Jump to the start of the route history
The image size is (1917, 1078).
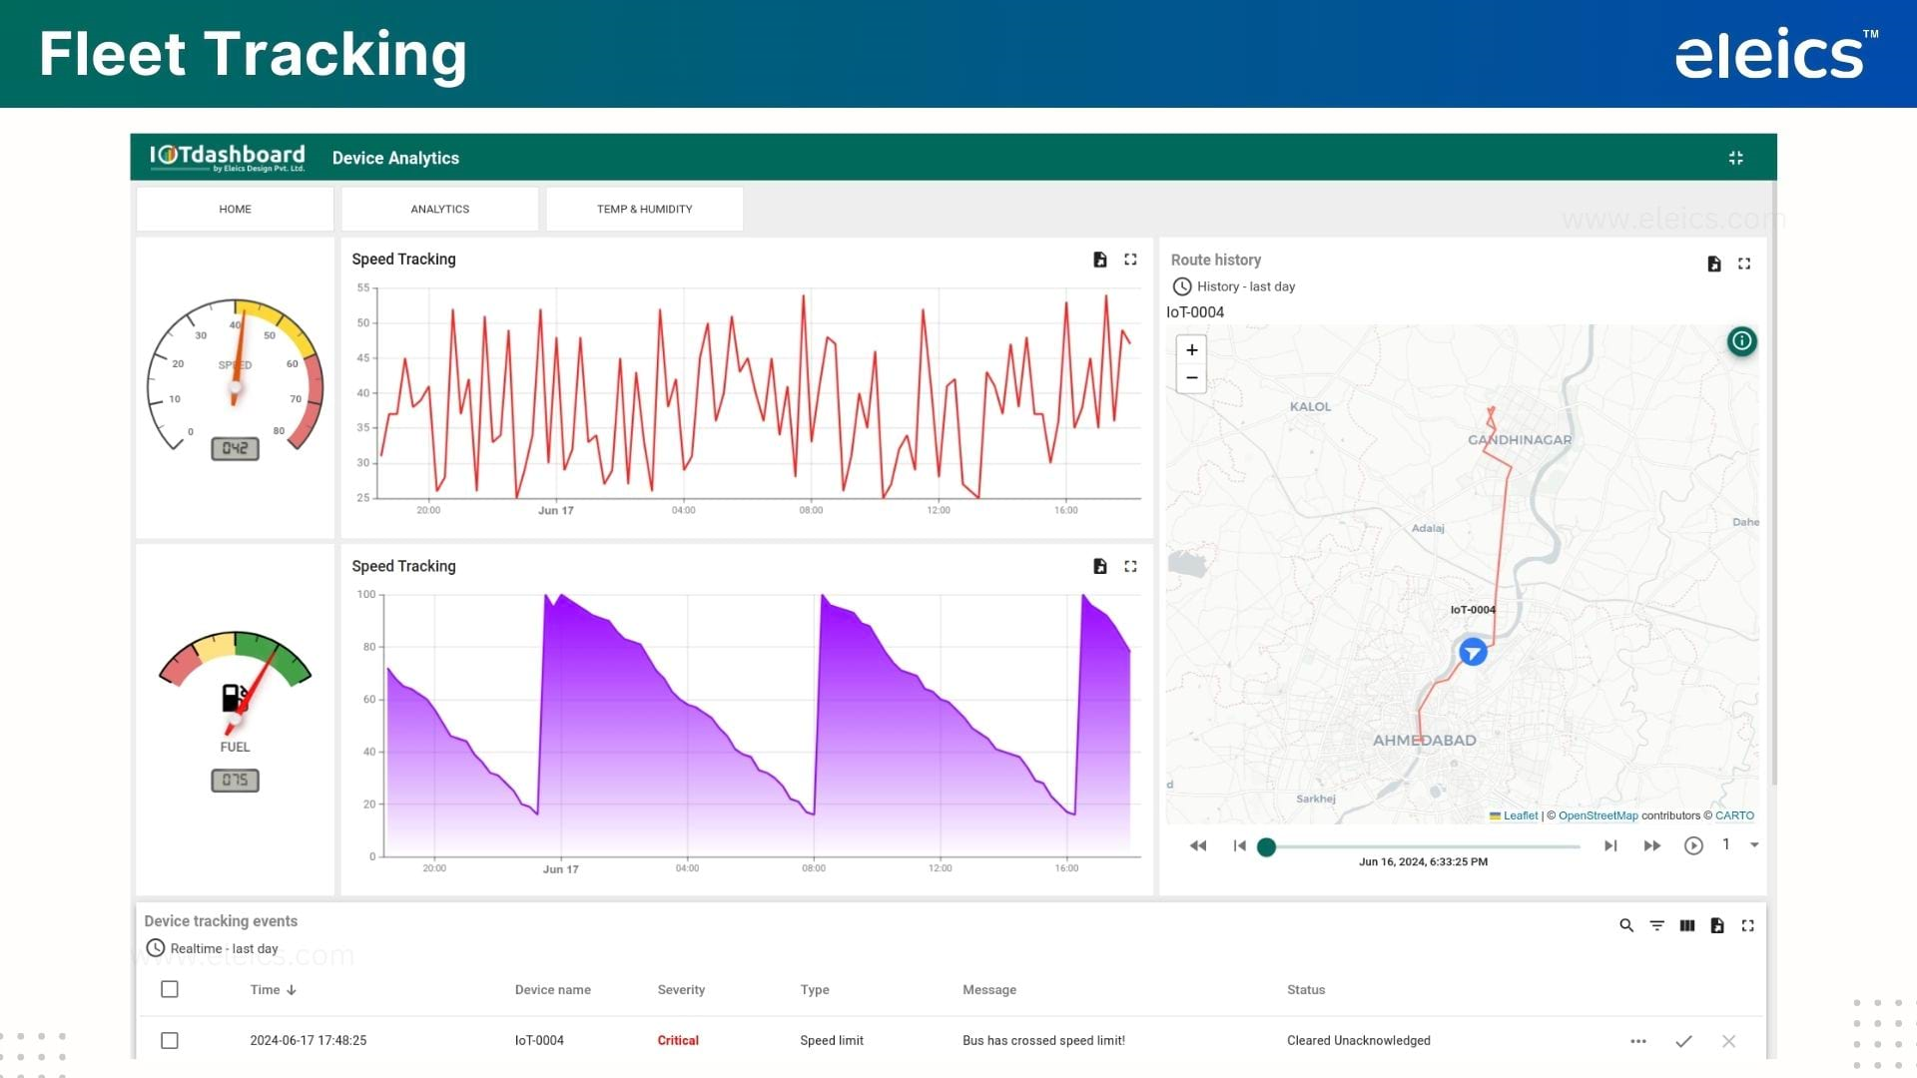pyautogui.click(x=1239, y=845)
